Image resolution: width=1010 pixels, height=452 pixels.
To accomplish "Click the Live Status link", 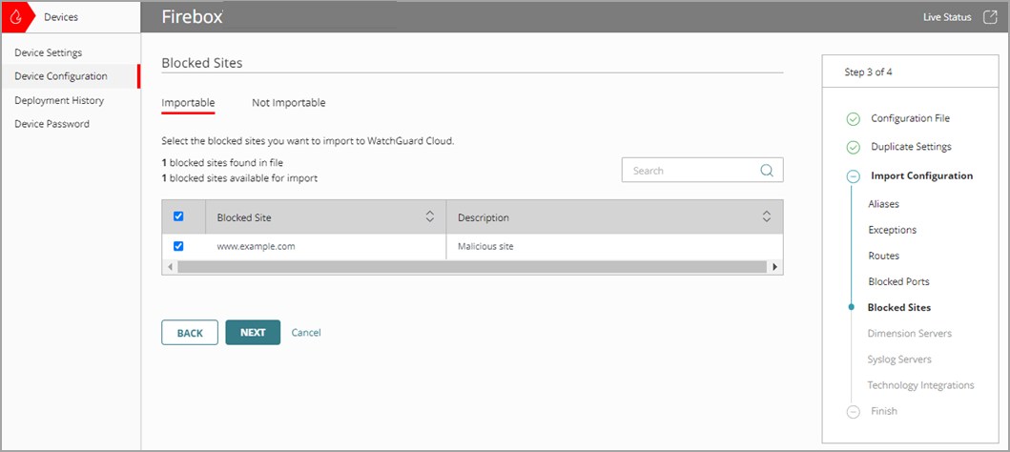I will click(947, 17).
